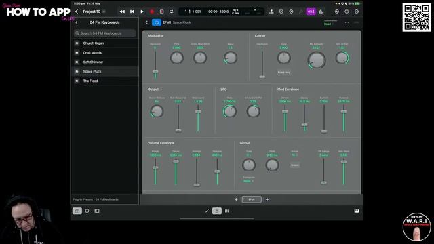434x244 pixels.
Task: Toggle the fader panel icon in bottom bar
Action: (97, 211)
